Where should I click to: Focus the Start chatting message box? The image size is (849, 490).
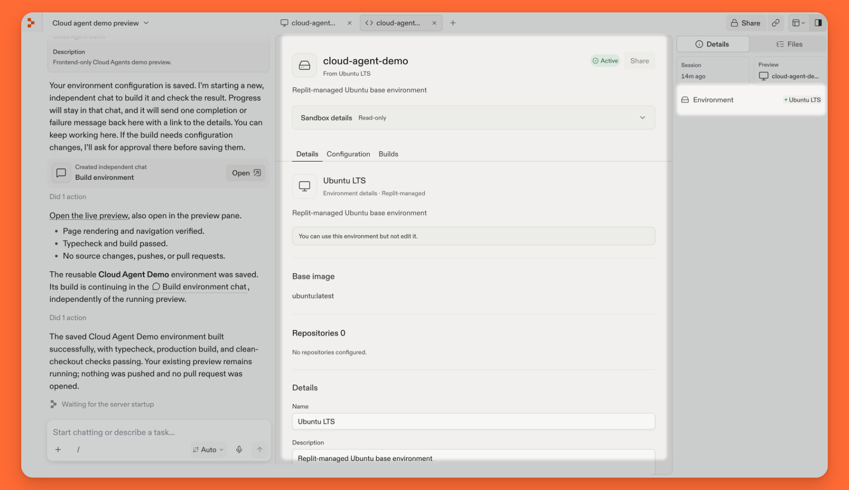point(158,432)
